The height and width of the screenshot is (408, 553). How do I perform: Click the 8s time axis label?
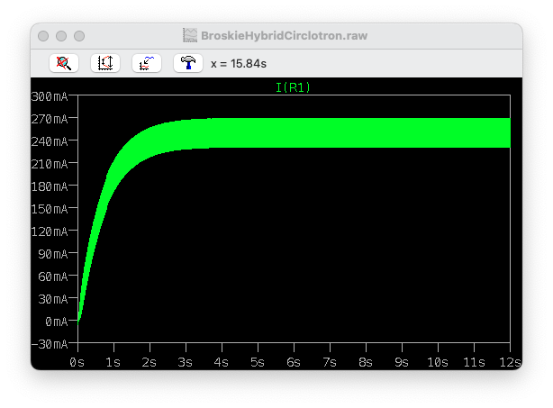[x=366, y=362]
